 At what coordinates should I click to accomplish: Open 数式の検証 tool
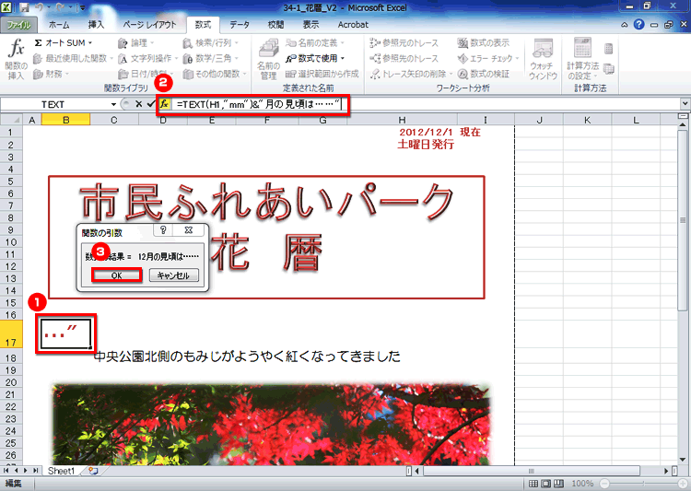[484, 74]
